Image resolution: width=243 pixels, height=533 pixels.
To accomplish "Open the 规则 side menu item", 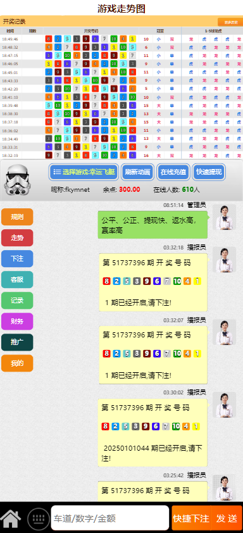I will point(17,217).
